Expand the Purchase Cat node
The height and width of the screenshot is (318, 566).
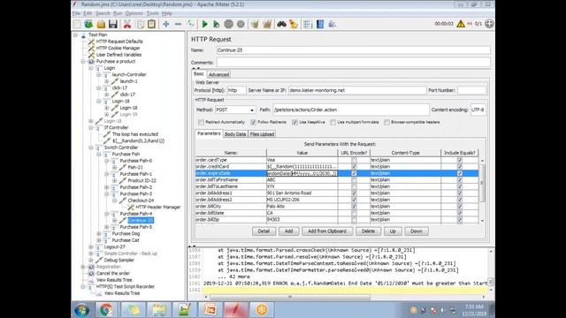click(99, 240)
